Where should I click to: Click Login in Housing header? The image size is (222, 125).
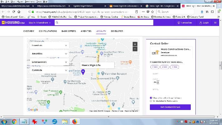(204, 23)
